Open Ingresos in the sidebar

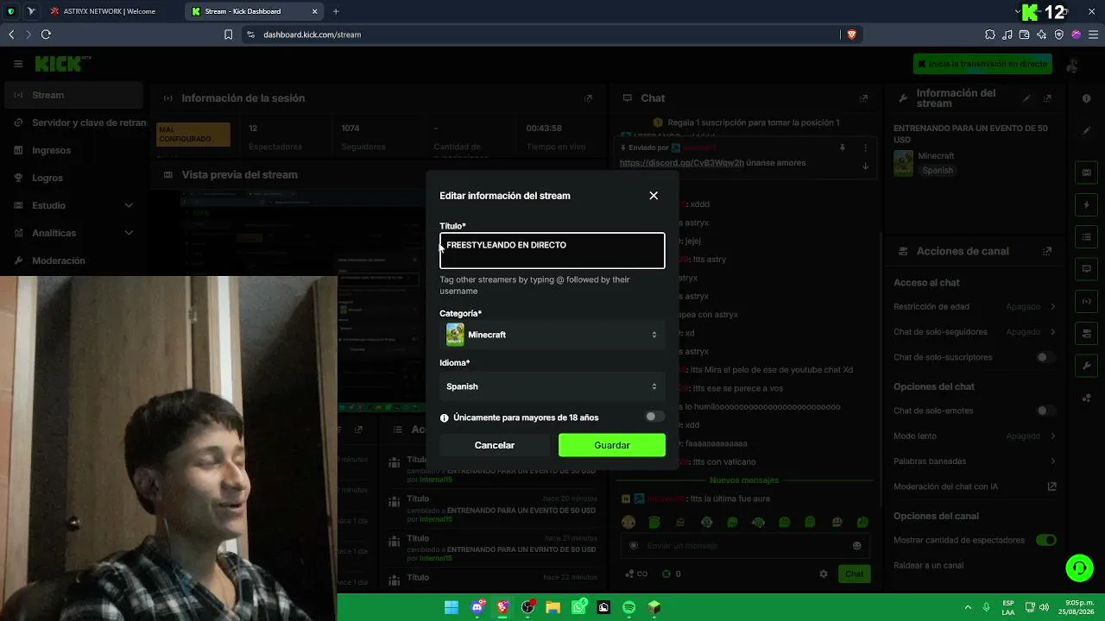coord(74,150)
